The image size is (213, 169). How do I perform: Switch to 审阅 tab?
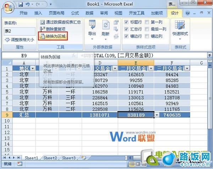[x=104, y=13]
